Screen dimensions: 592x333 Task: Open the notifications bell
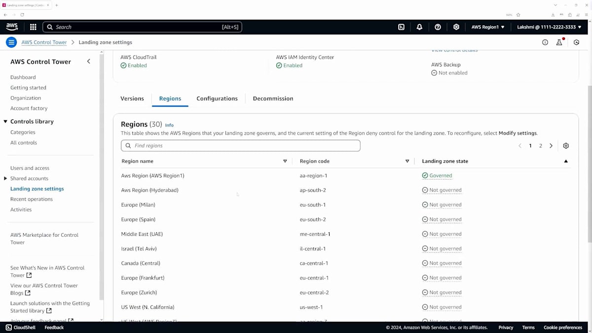[419, 27]
